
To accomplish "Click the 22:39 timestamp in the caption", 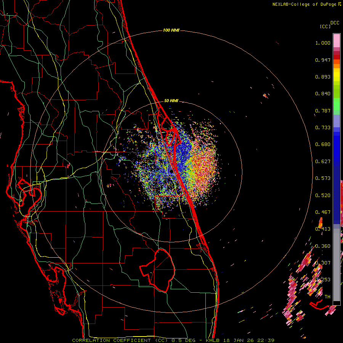I will pyautogui.click(x=265, y=340).
